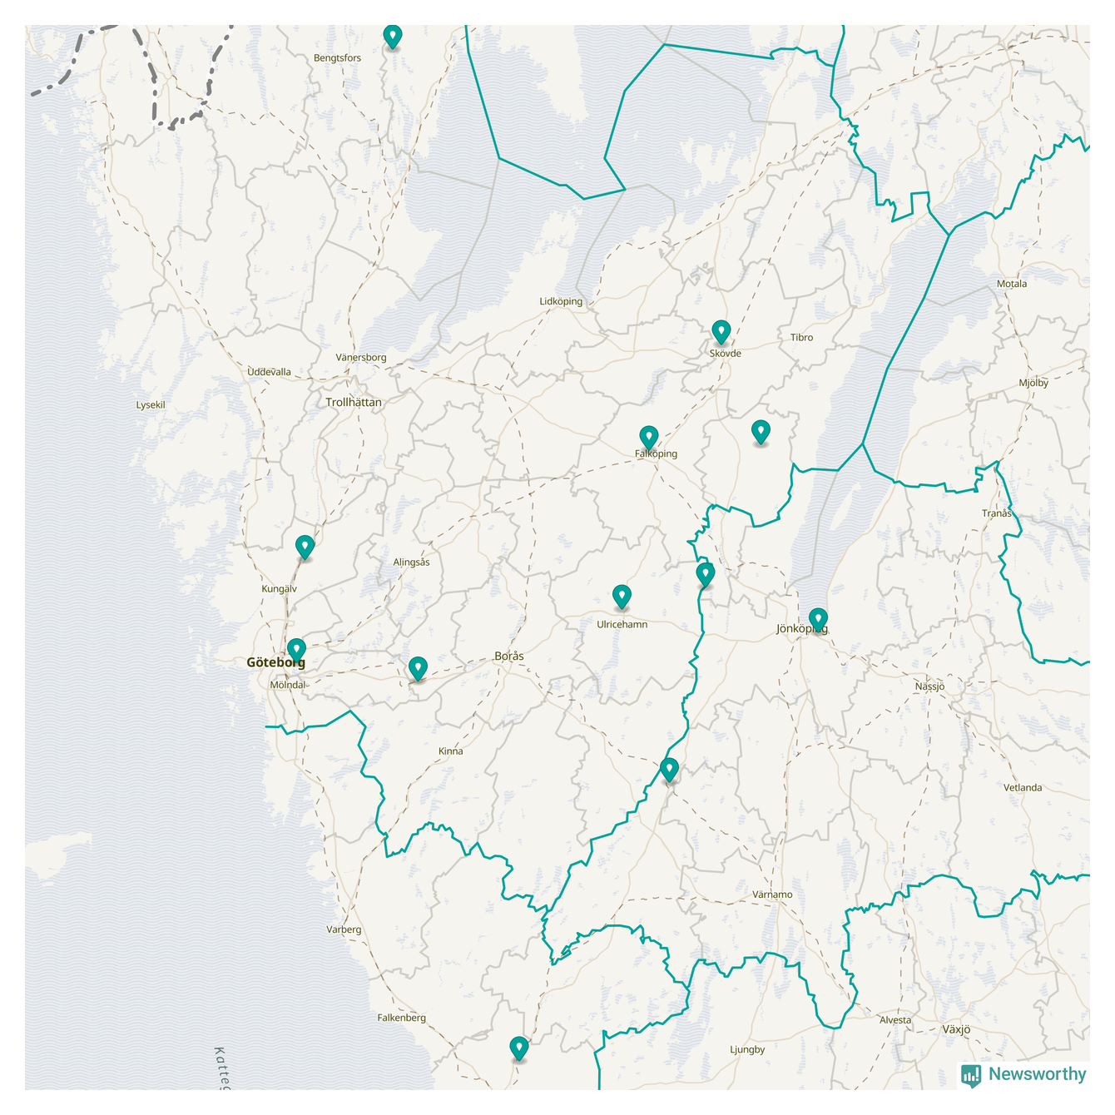Image resolution: width=1115 pixels, height=1115 pixels.
Task: Click the Värnamo town label
Action: pyautogui.click(x=772, y=894)
